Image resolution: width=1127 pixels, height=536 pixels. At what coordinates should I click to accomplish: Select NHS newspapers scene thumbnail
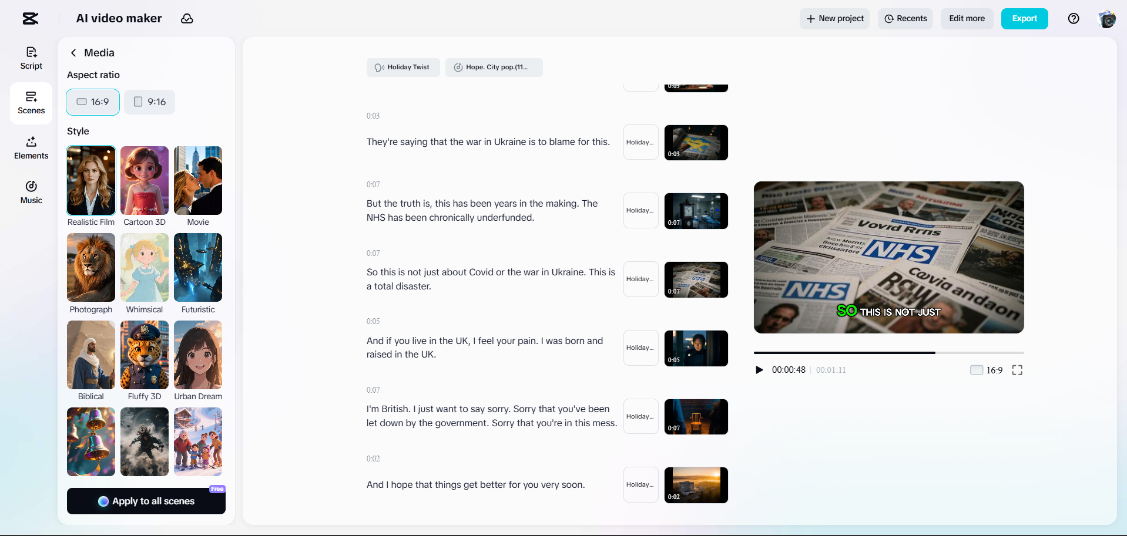696,279
